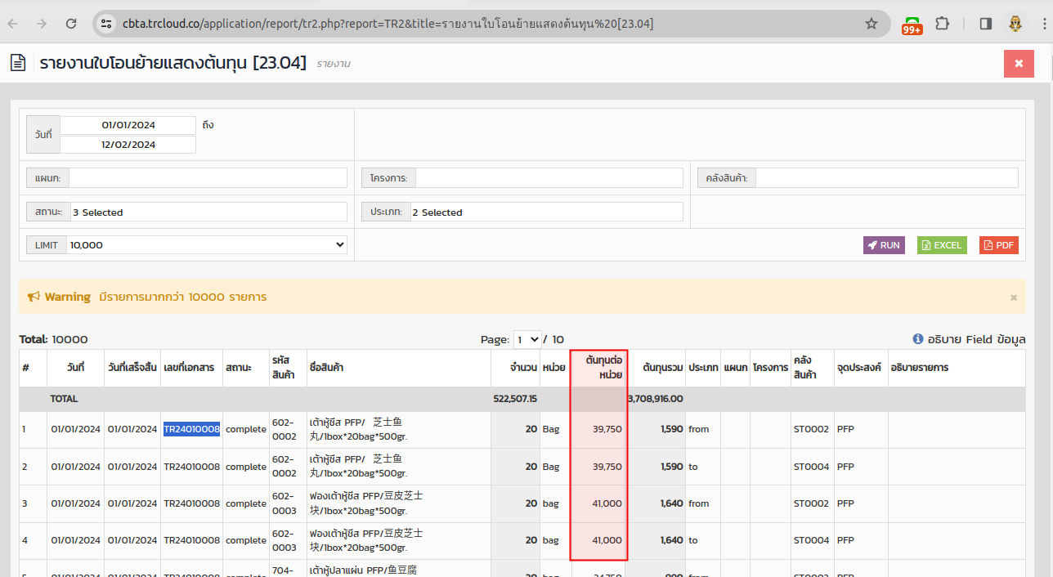View site information icon in address bar
Viewport: 1053px width, 577px height.
[x=105, y=24]
